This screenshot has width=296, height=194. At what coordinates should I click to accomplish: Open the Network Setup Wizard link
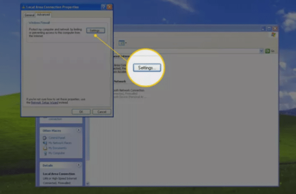44,102
